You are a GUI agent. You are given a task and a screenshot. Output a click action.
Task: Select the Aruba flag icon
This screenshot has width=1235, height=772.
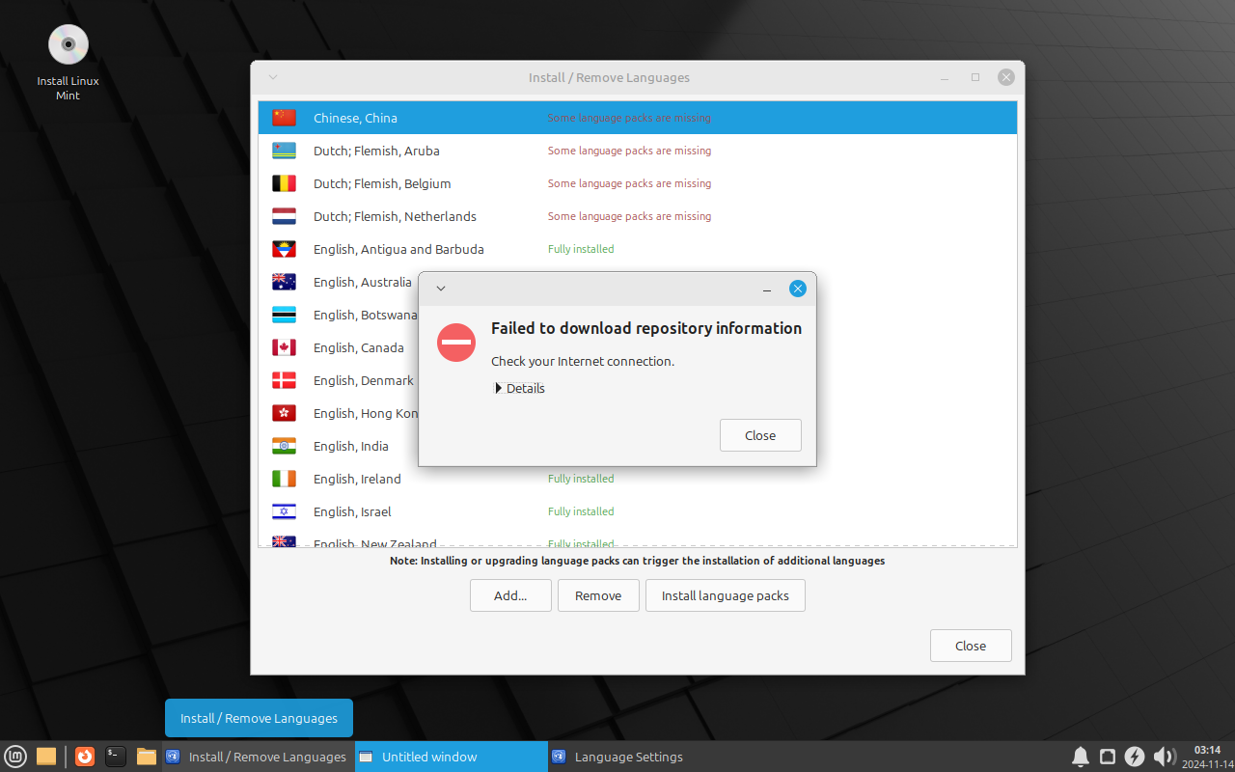(x=284, y=151)
